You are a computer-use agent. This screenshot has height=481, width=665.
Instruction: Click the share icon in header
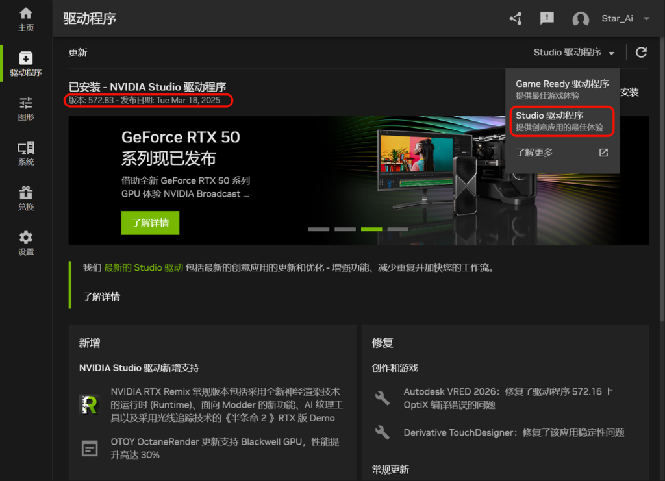click(516, 19)
